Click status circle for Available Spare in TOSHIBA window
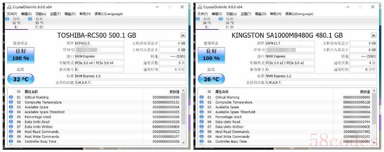This screenshot has width=384, height=152. click(x=11, y=107)
